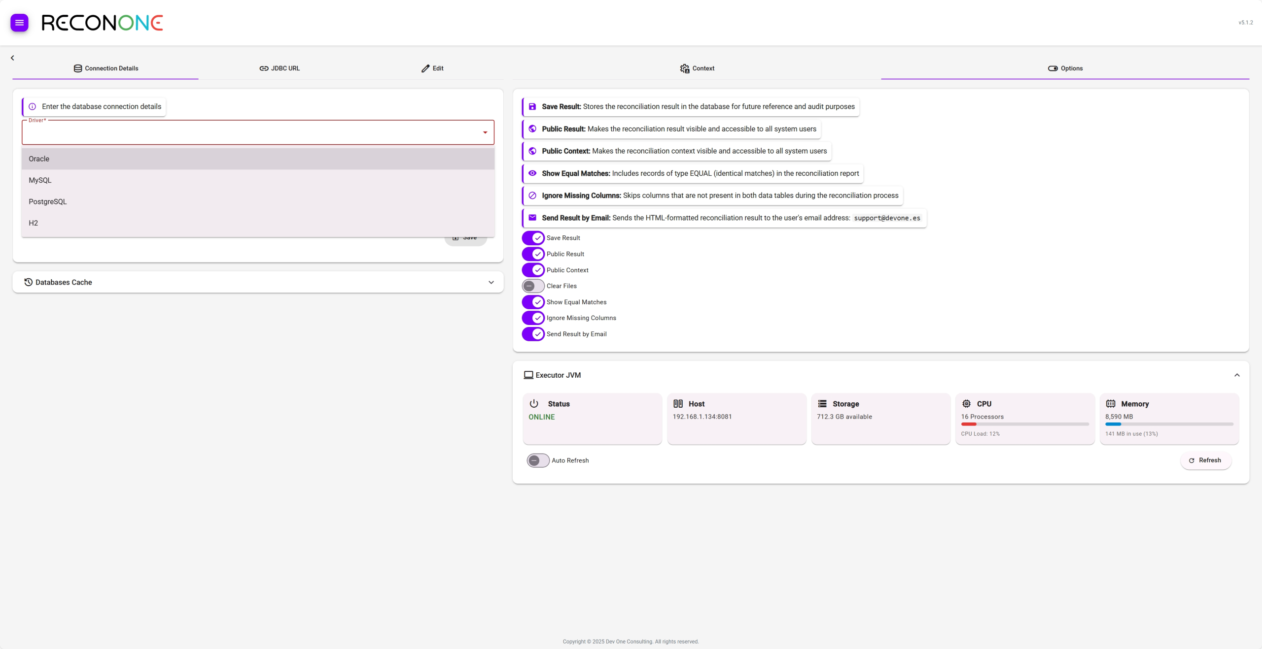Image resolution: width=1262 pixels, height=649 pixels.
Task: Click the Databases Cache history icon
Action: [x=28, y=282]
